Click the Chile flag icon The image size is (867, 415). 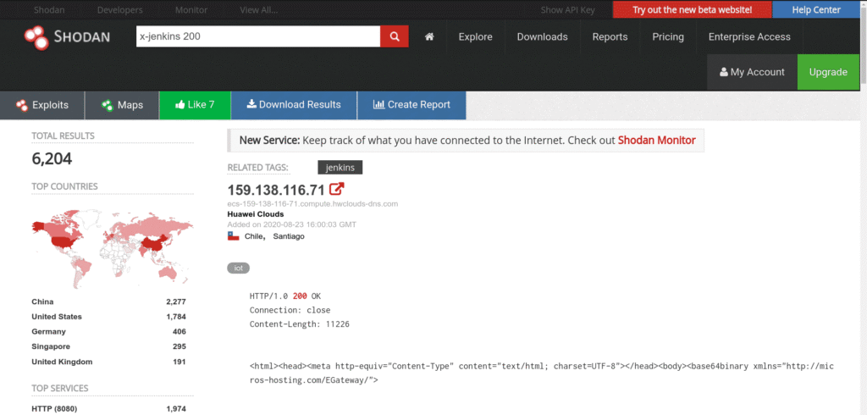[x=234, y=236]
